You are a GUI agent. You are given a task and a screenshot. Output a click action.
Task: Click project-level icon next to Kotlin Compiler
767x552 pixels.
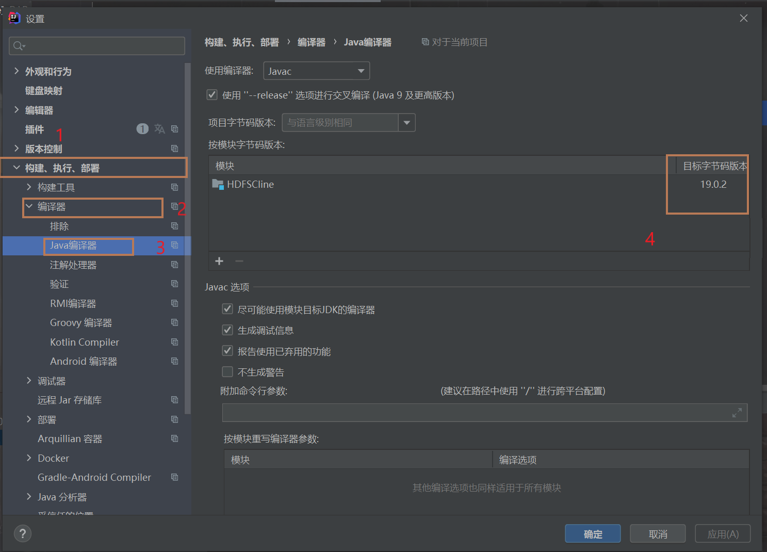(174, 342)
